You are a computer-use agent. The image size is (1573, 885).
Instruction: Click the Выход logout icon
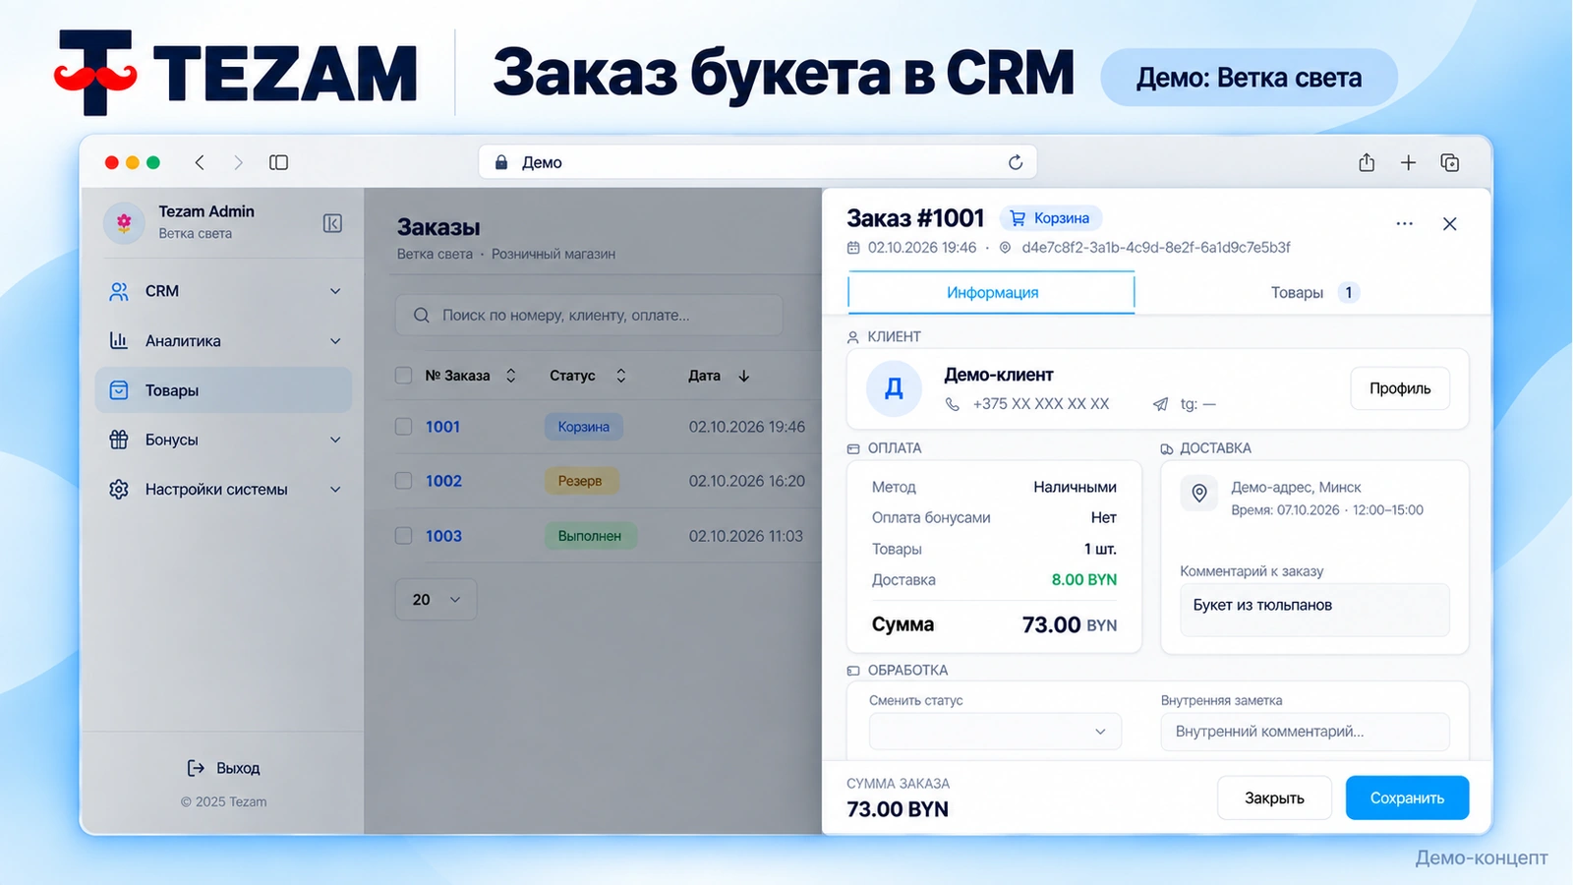click(196, 768)
